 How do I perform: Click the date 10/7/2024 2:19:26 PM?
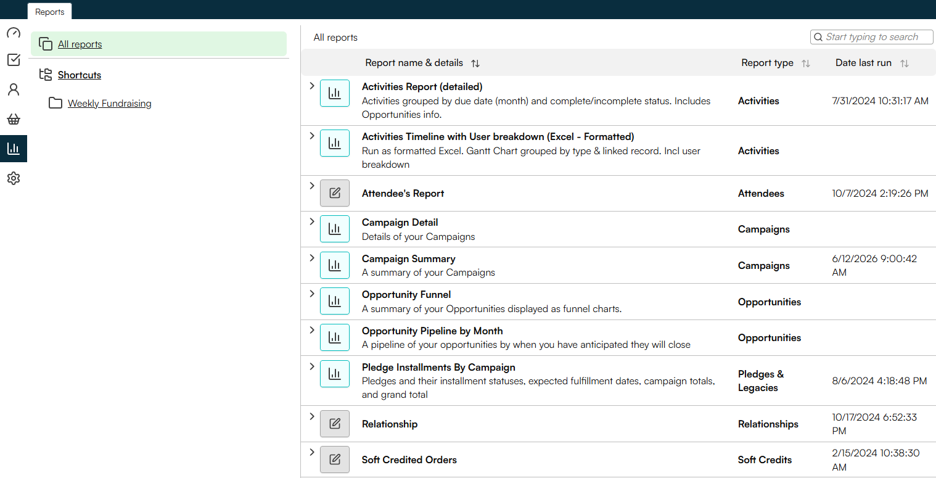(881, 194)
